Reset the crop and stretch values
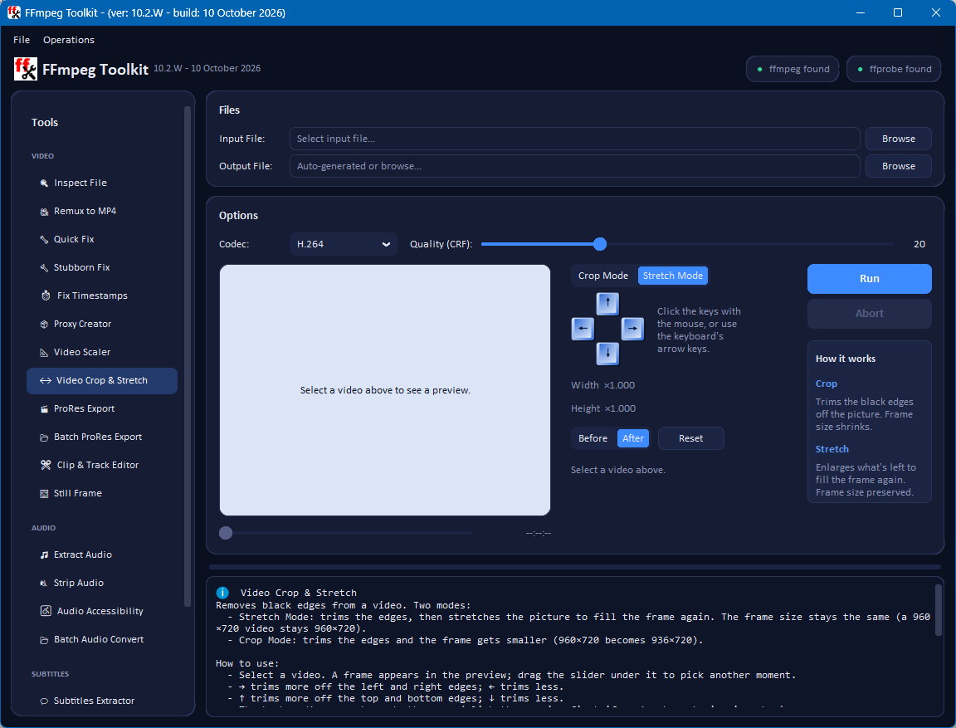 690,438
